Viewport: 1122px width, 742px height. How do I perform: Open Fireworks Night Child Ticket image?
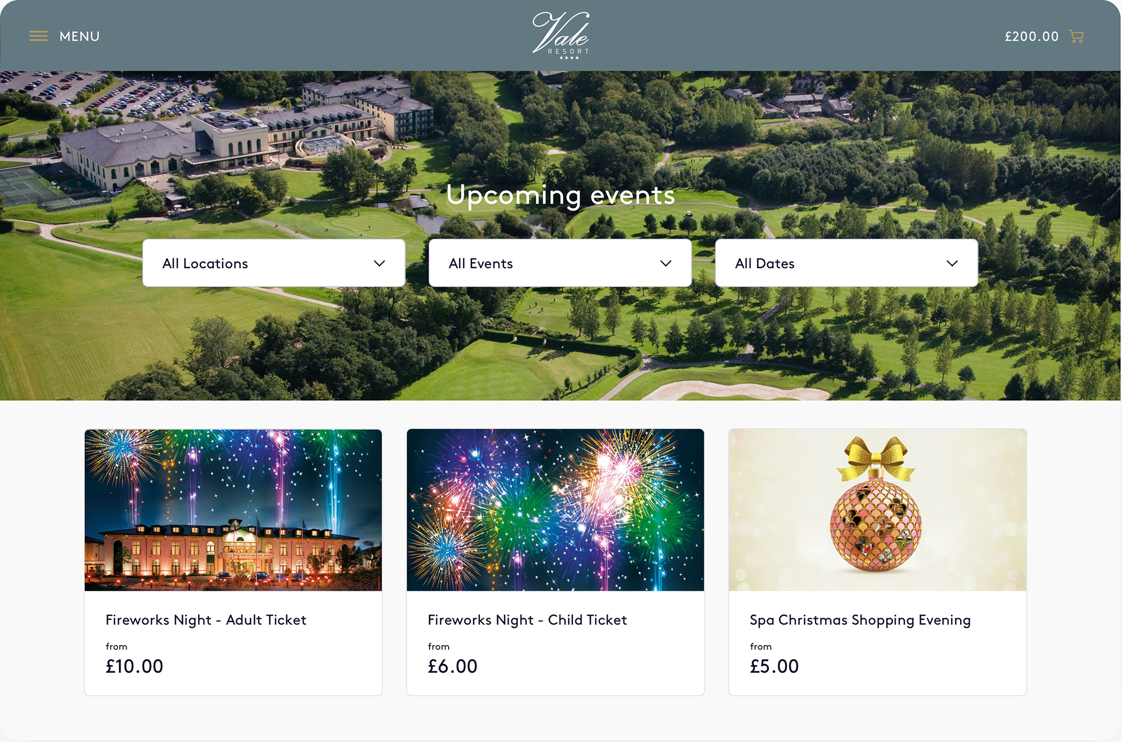(555, 510)
